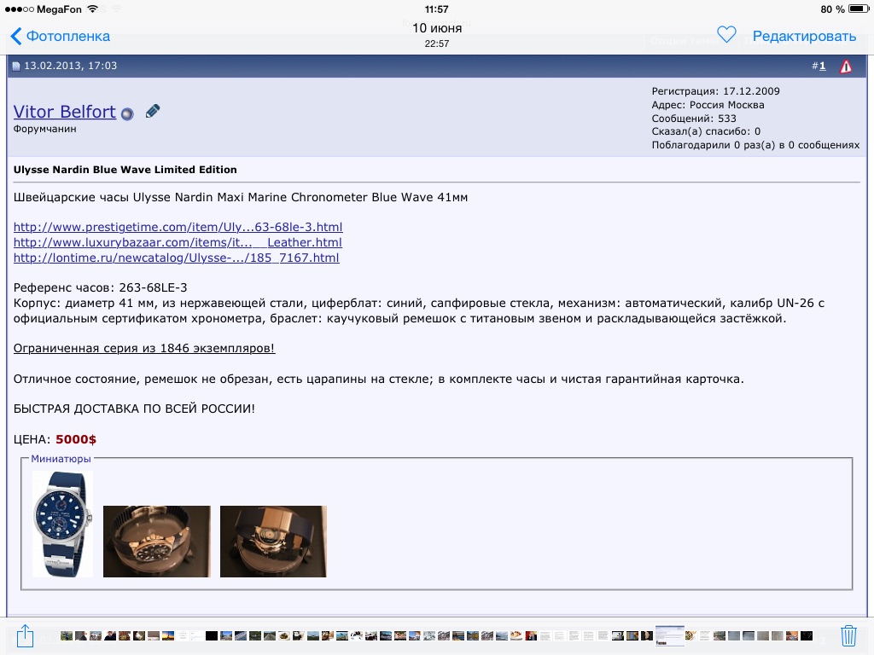Open the prestigetime.com link

[178, 227]
